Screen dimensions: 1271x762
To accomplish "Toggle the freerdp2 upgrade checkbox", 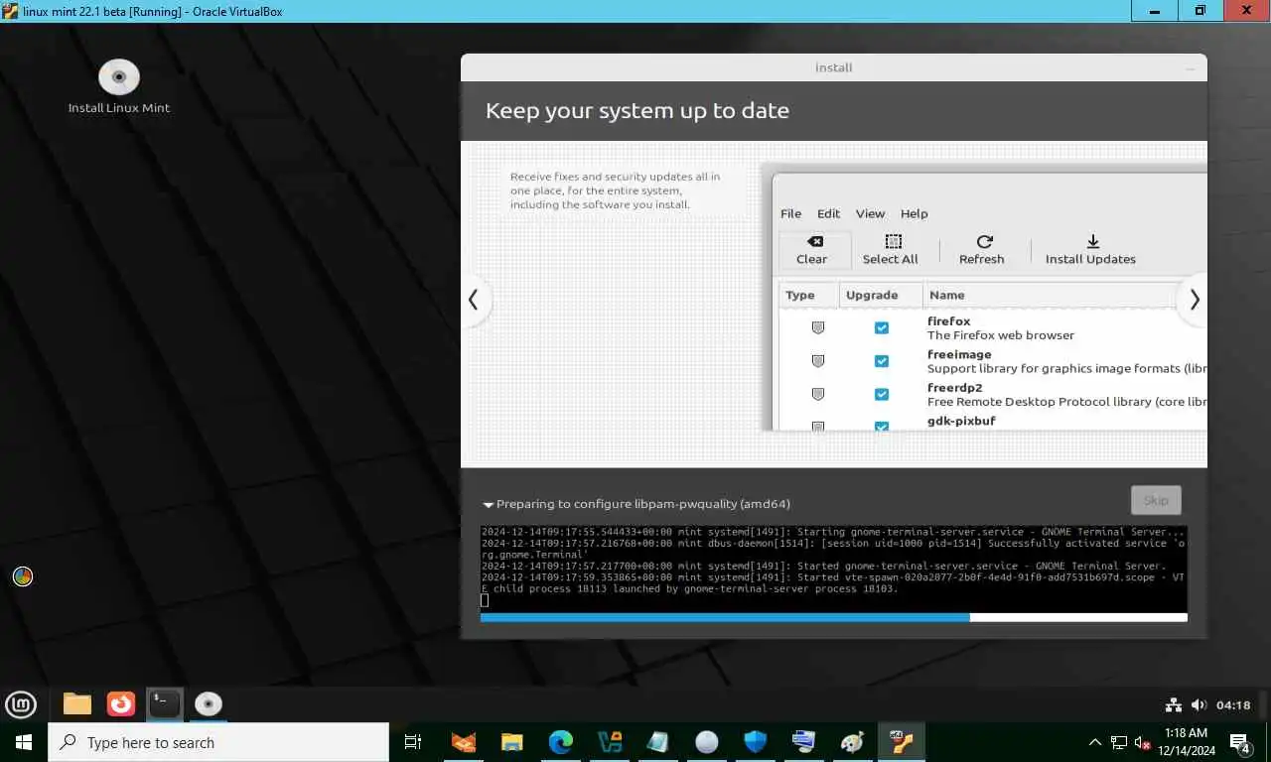I will 882,395.
